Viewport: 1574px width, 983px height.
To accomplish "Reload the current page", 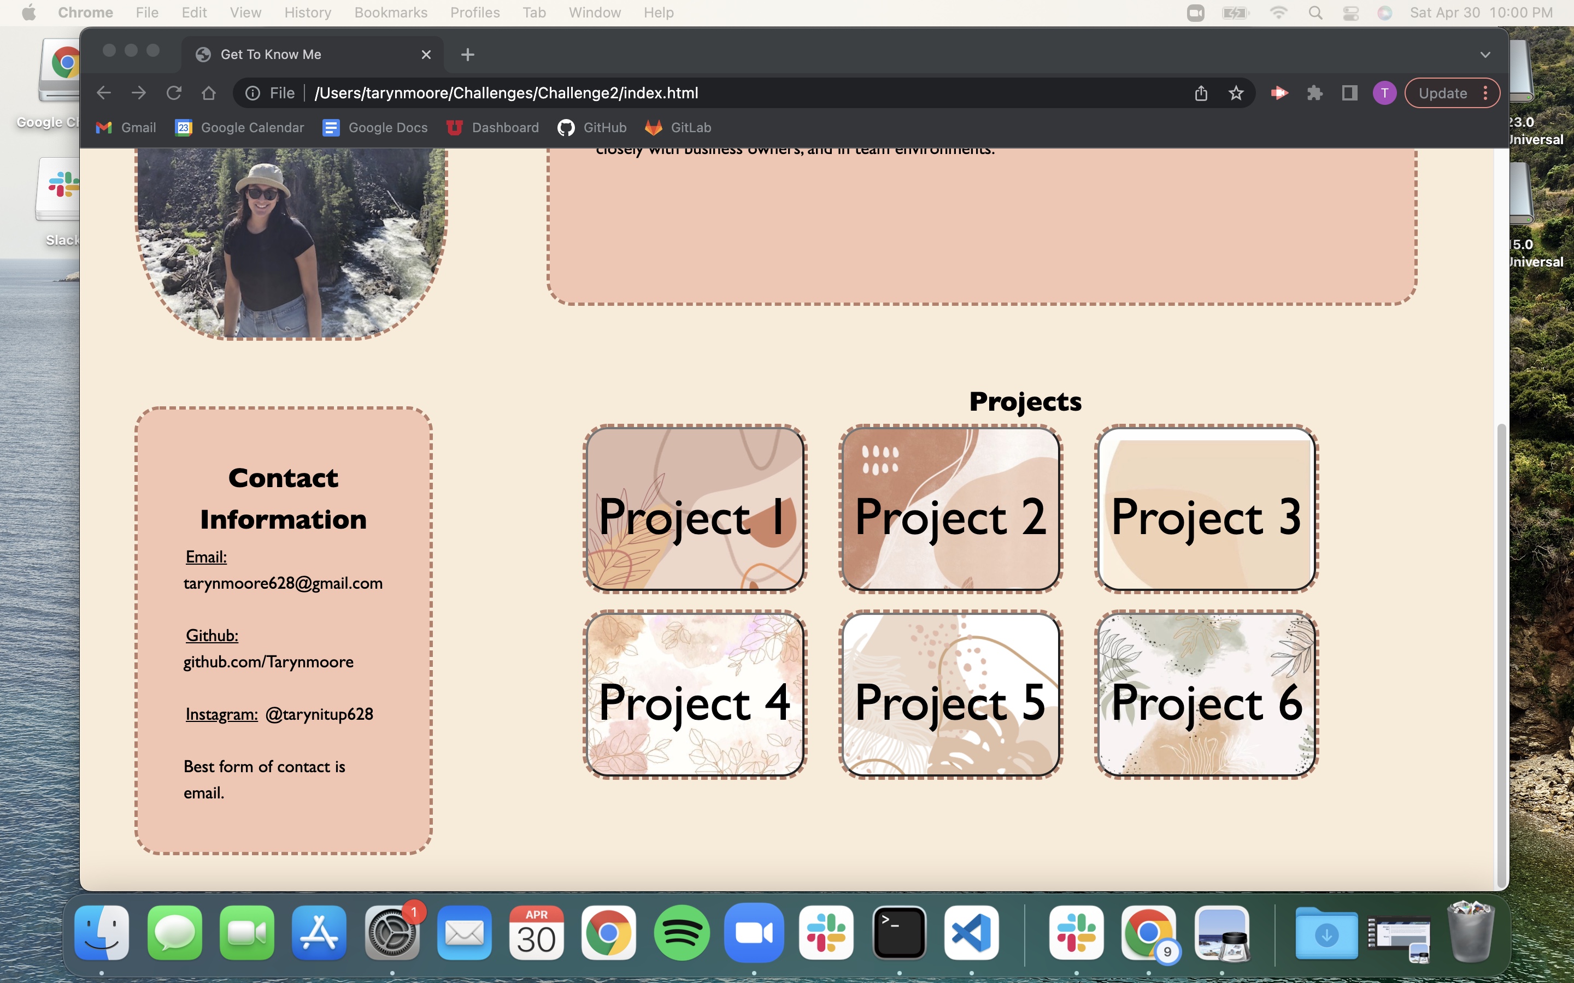I will click(x=174, y=92).
